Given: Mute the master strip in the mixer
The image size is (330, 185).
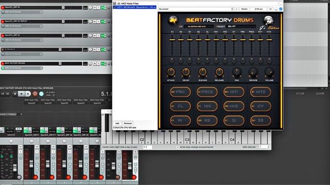Looking at the screenshot, I should pos(21,146).
